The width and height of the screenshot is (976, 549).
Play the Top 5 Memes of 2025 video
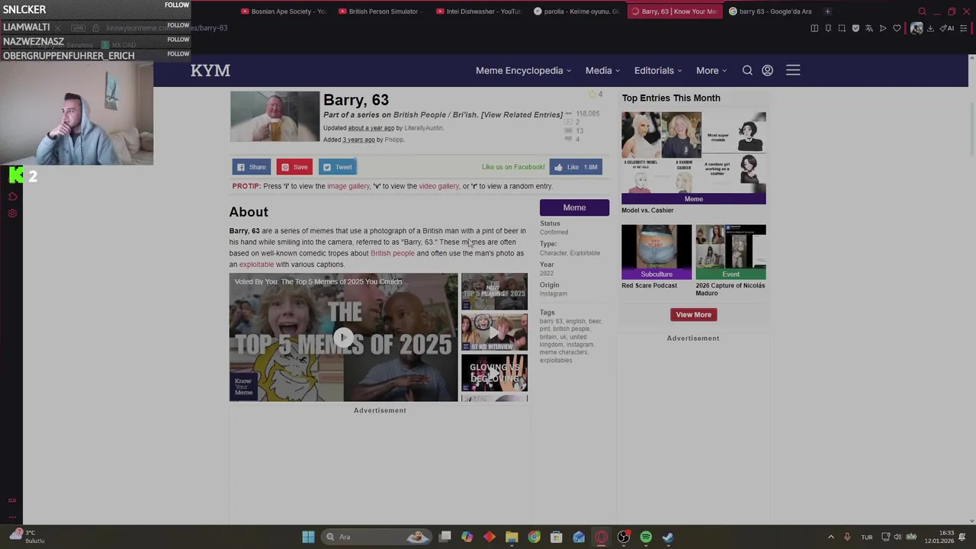pos(343,338)
